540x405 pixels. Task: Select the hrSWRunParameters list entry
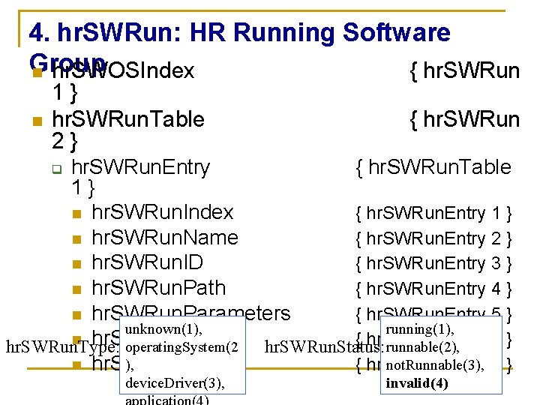tap(190, 313)
